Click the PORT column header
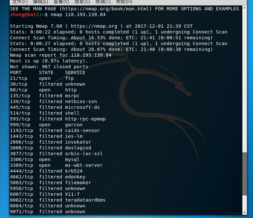Screen dimensions: 253x218 [x=16, y=72]
